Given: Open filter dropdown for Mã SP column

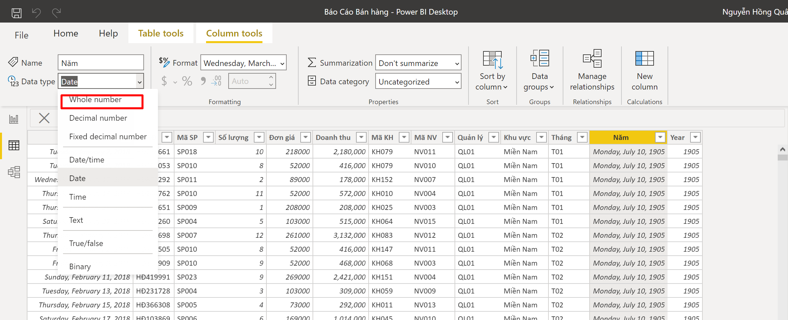Looking at the screenshot, I should 208,137.
